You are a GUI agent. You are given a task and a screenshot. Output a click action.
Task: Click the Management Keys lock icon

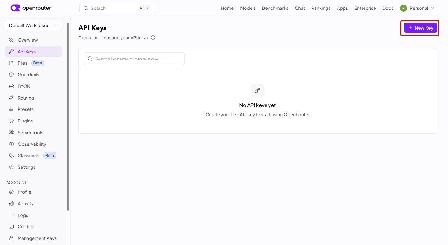(x=11, y=238)
